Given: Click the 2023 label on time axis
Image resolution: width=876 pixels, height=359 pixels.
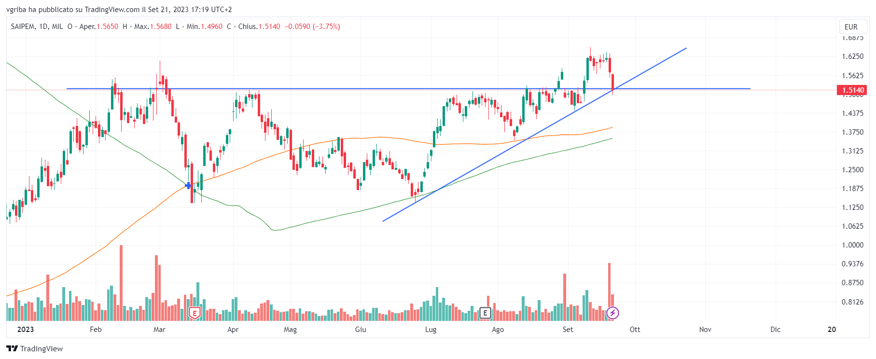Looking at the screenshot, I should [26, 330].
